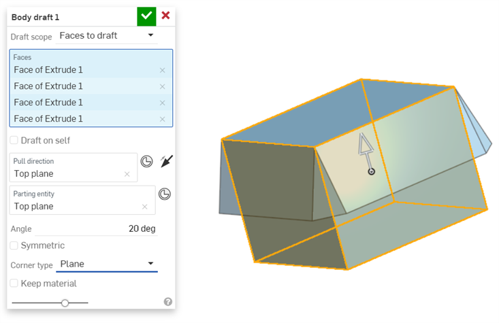Click the preview slider handle
Image resolution: width=499 pixels, height=323 pixels.
click(65, 303)
